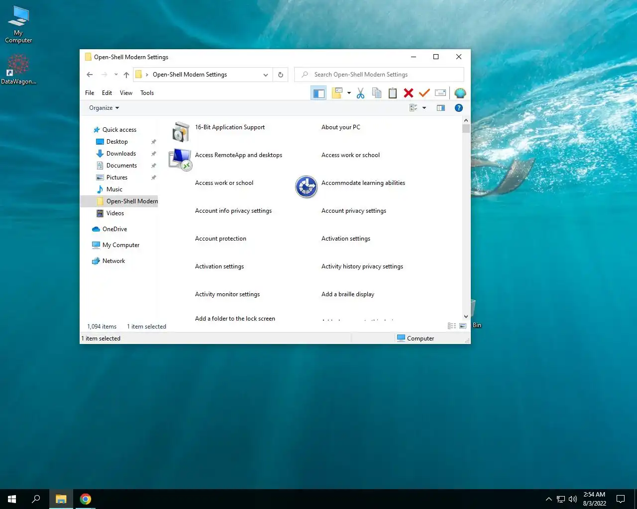Open the view options dropdown arrow
Screen dimensions: 637x509
pos(424,108)
